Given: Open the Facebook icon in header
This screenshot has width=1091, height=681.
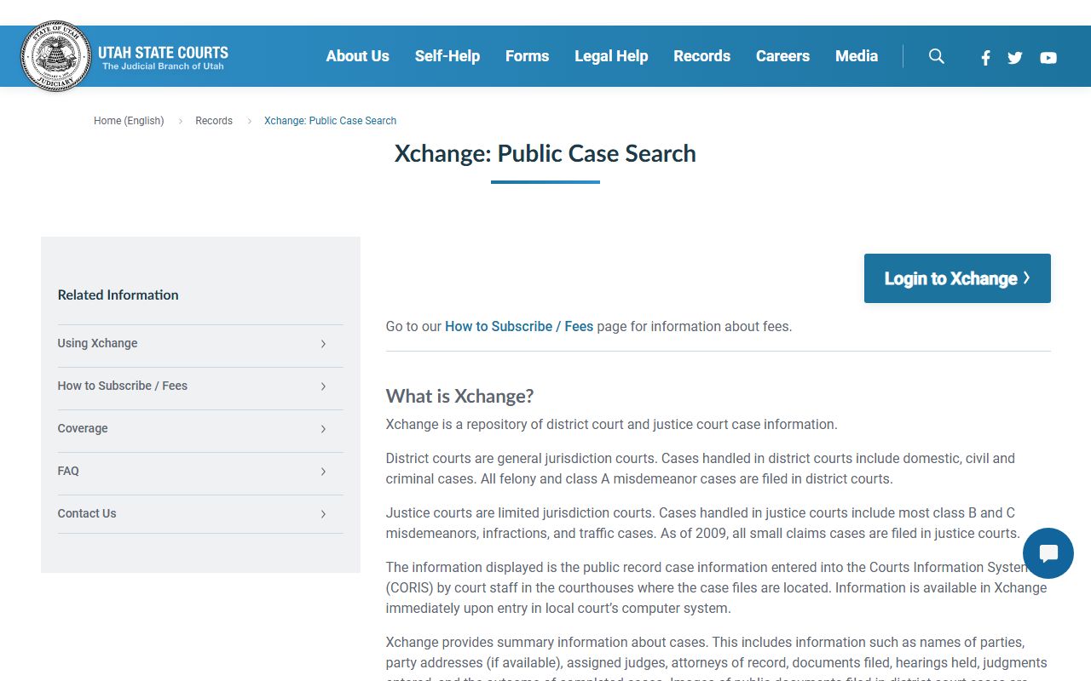Looking at the screenshot, I should (x=985, y=58).
